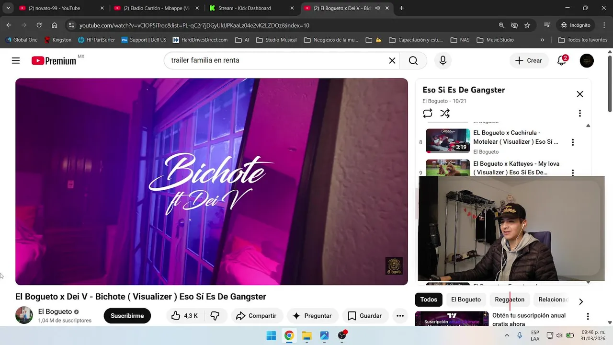Image resolution: width=613 pixels, height=345 pixels.
Task: Open options for the Motelear playlist item
Action: [572, 142]
